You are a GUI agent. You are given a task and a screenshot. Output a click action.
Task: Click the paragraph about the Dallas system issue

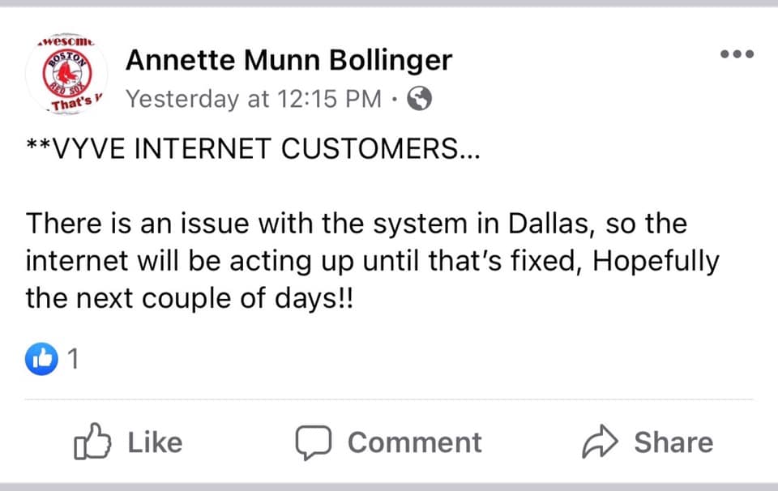pyautogui.click(x=357, y=261)
